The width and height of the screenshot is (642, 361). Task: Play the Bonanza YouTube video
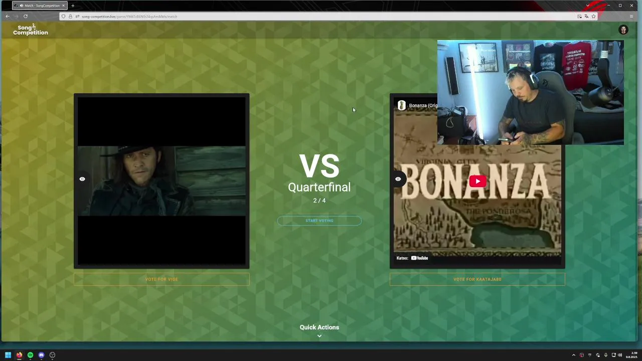click(477, 182)
